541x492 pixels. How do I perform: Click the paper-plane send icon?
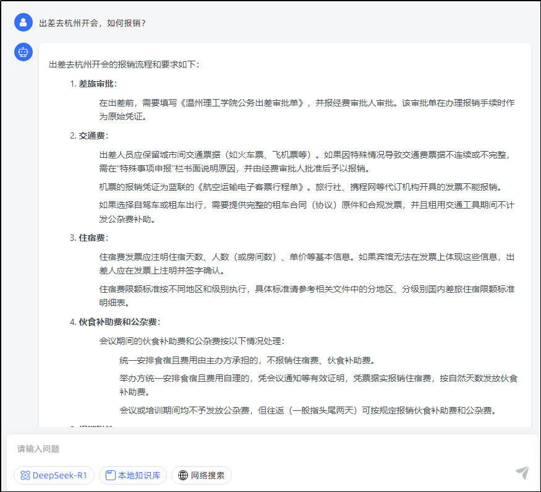coord(522,473)
